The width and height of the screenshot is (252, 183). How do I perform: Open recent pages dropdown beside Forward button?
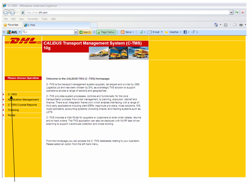(17, 13)
